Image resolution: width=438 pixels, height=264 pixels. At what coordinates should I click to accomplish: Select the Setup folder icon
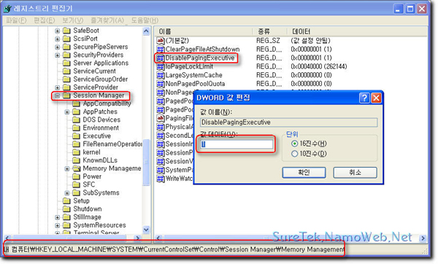[66, 201]
